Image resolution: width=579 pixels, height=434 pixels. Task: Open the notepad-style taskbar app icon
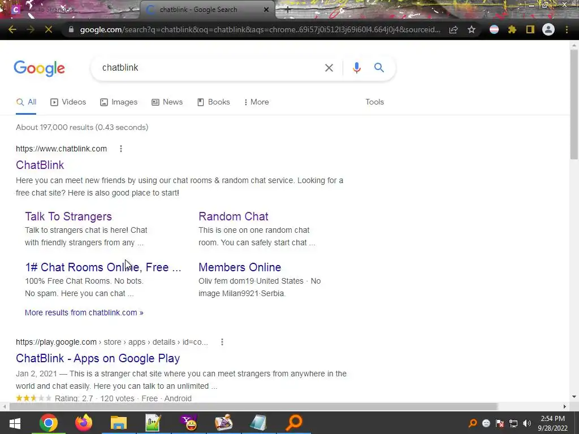(259, 423)
